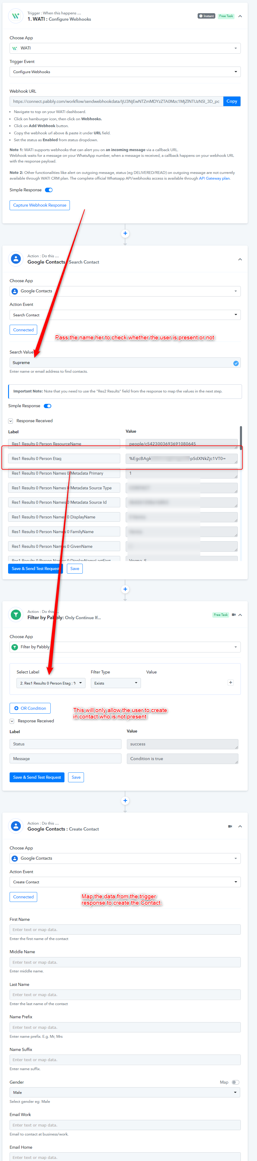
Task: Add step after Filter plus icon
Action: [x=125, y=801]
